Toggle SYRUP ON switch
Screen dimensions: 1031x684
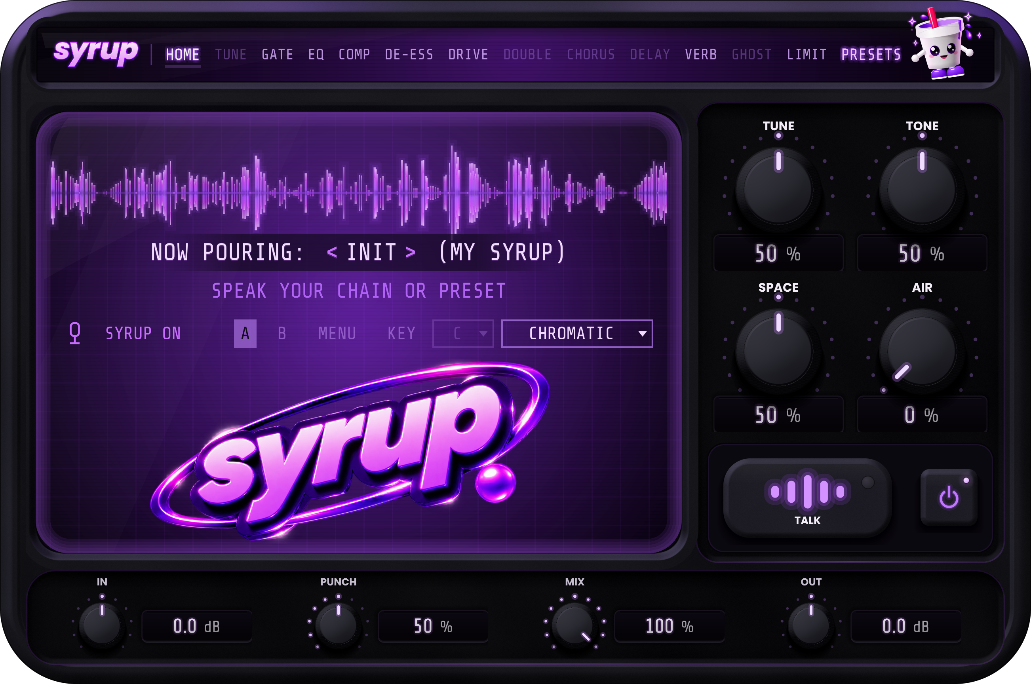(143, 334)
